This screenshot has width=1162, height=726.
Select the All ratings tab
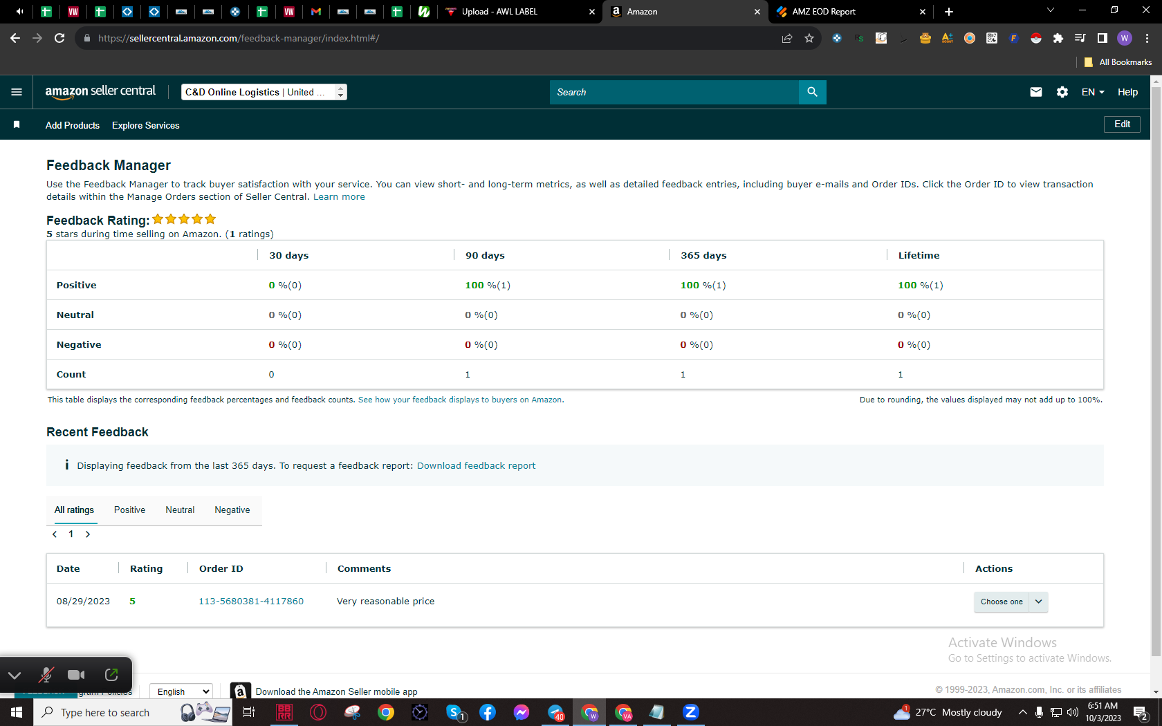click(74, 510)
